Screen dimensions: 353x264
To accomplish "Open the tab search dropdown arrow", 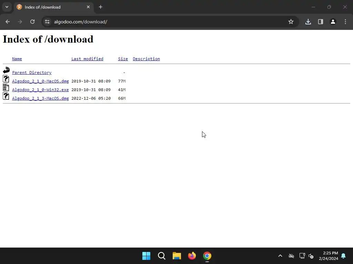I will coord(7,7).
